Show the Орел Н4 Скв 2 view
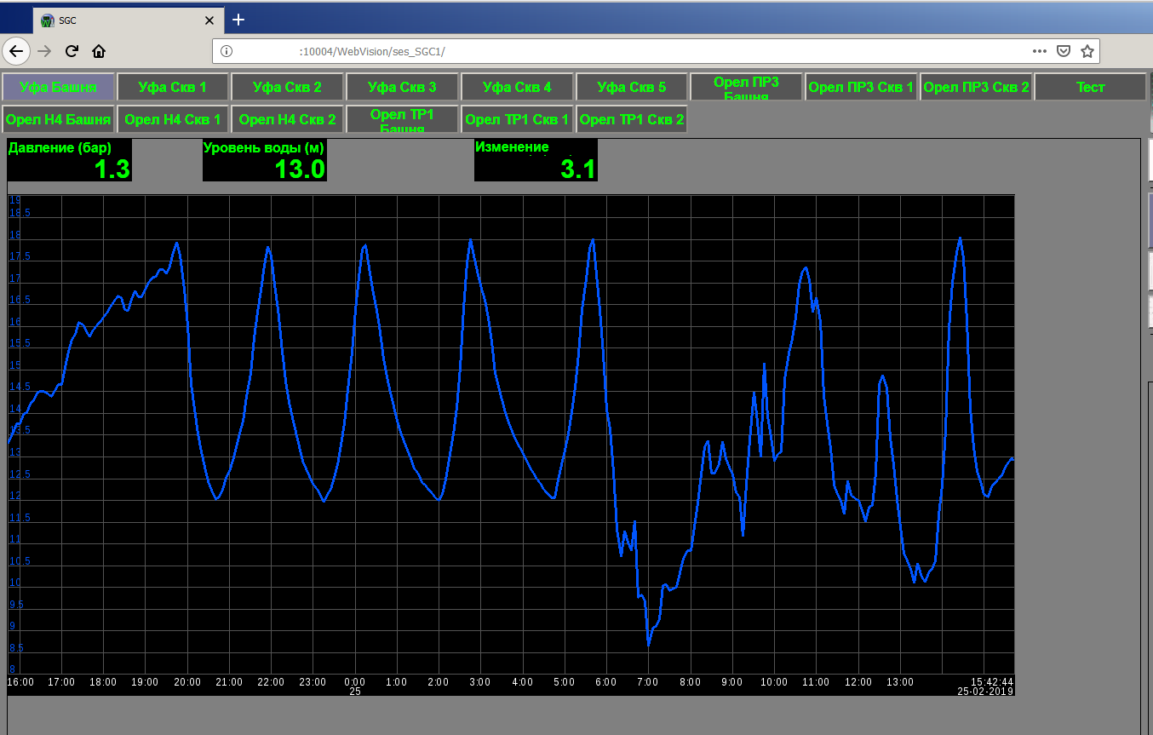The height and width of the screenshot is (735, 1153). click(287, 119)
